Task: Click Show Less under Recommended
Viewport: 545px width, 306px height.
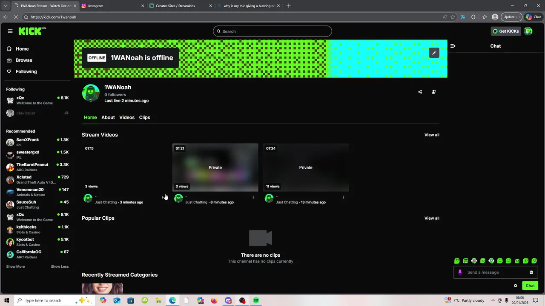Action: coord(60,266)
